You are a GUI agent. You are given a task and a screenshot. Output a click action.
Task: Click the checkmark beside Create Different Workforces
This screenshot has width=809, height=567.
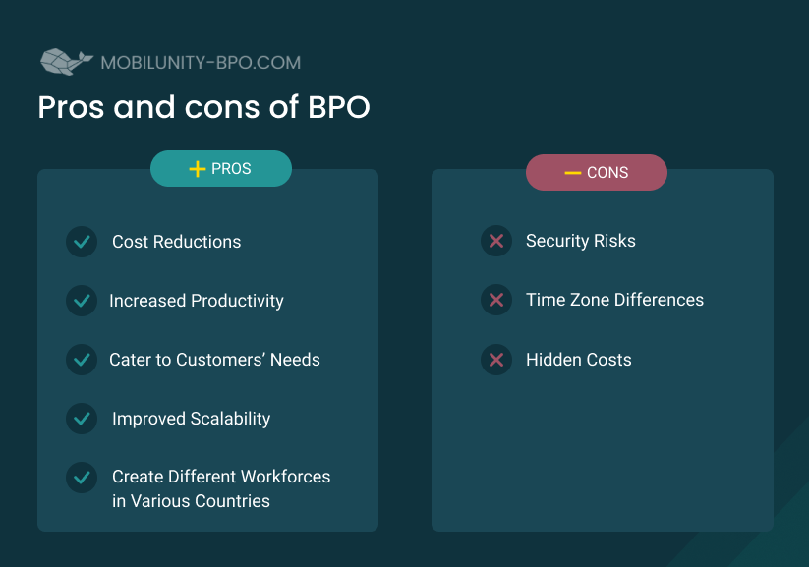coord(82,478)
